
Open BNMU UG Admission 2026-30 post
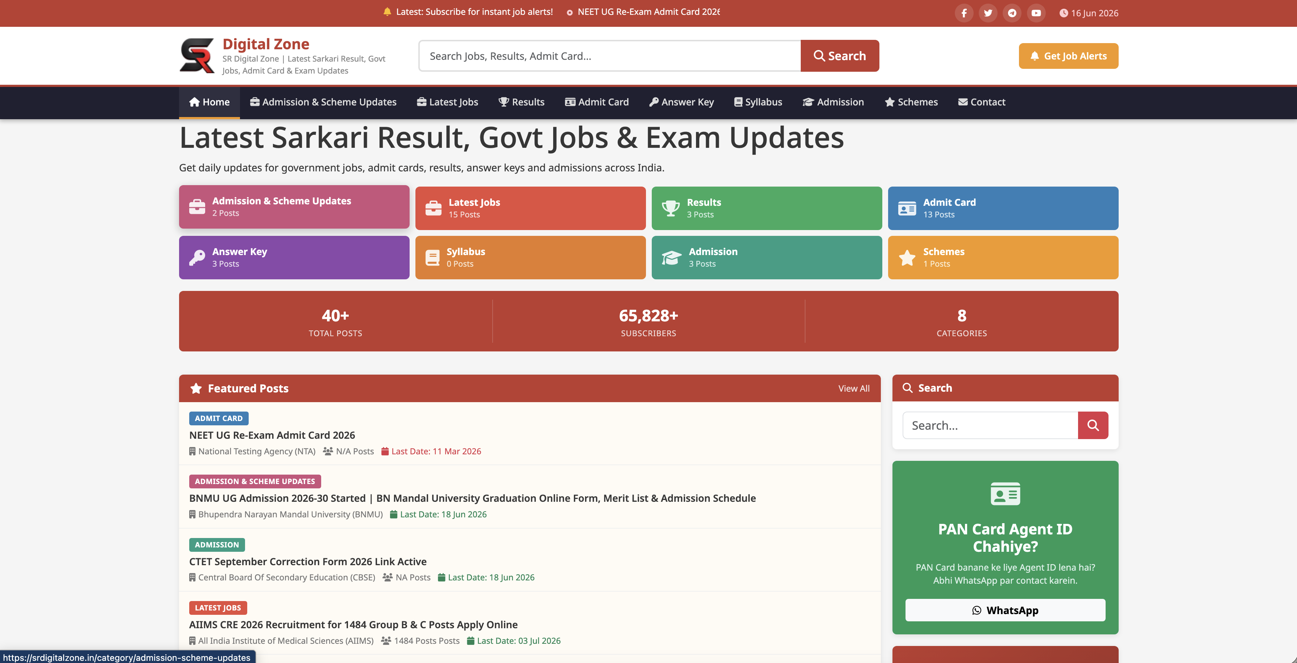tap(472, 498)
